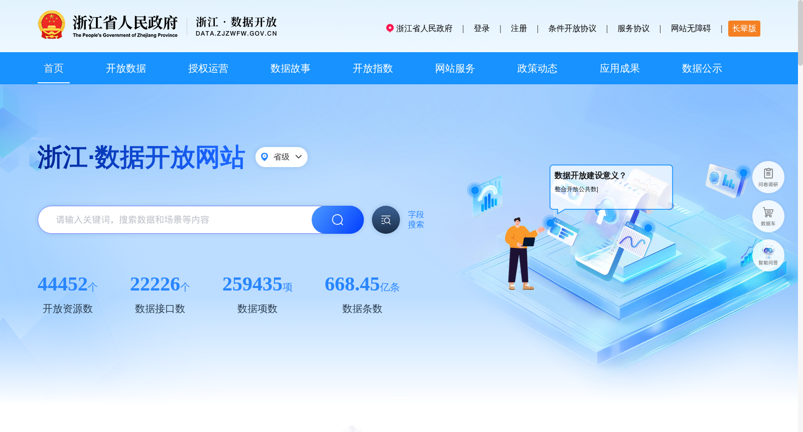The image size is (803, 432).
Task: Open 授权运营 navigation tab
Action: pyautogui.click(x=208, y=68)
